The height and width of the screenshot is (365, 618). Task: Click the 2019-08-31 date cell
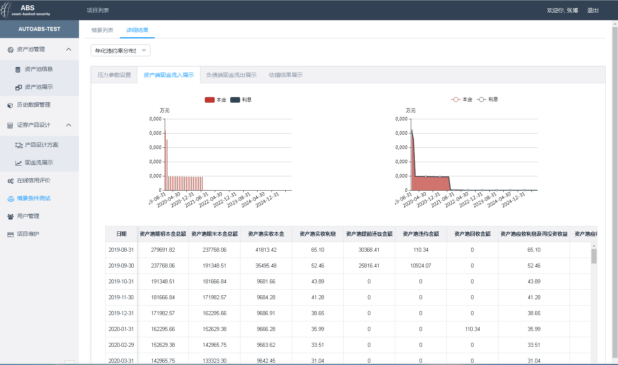pyautogui.click(x=121, y=250)
